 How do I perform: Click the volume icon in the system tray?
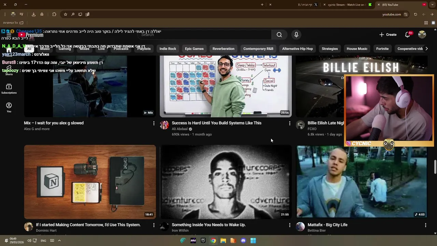pos(29,241)
